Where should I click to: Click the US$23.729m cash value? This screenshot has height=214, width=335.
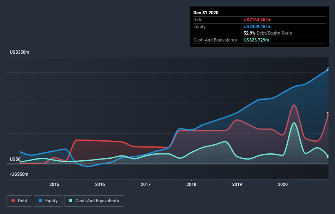coord(256,40)
